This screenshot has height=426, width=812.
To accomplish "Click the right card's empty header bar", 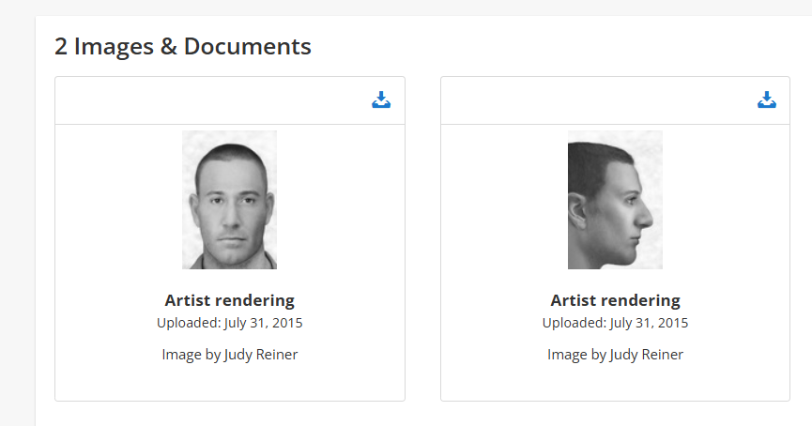I will point(591,100).
